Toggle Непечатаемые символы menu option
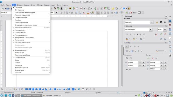This screenshot has height=97, width=173. click(x=31, y=27)
